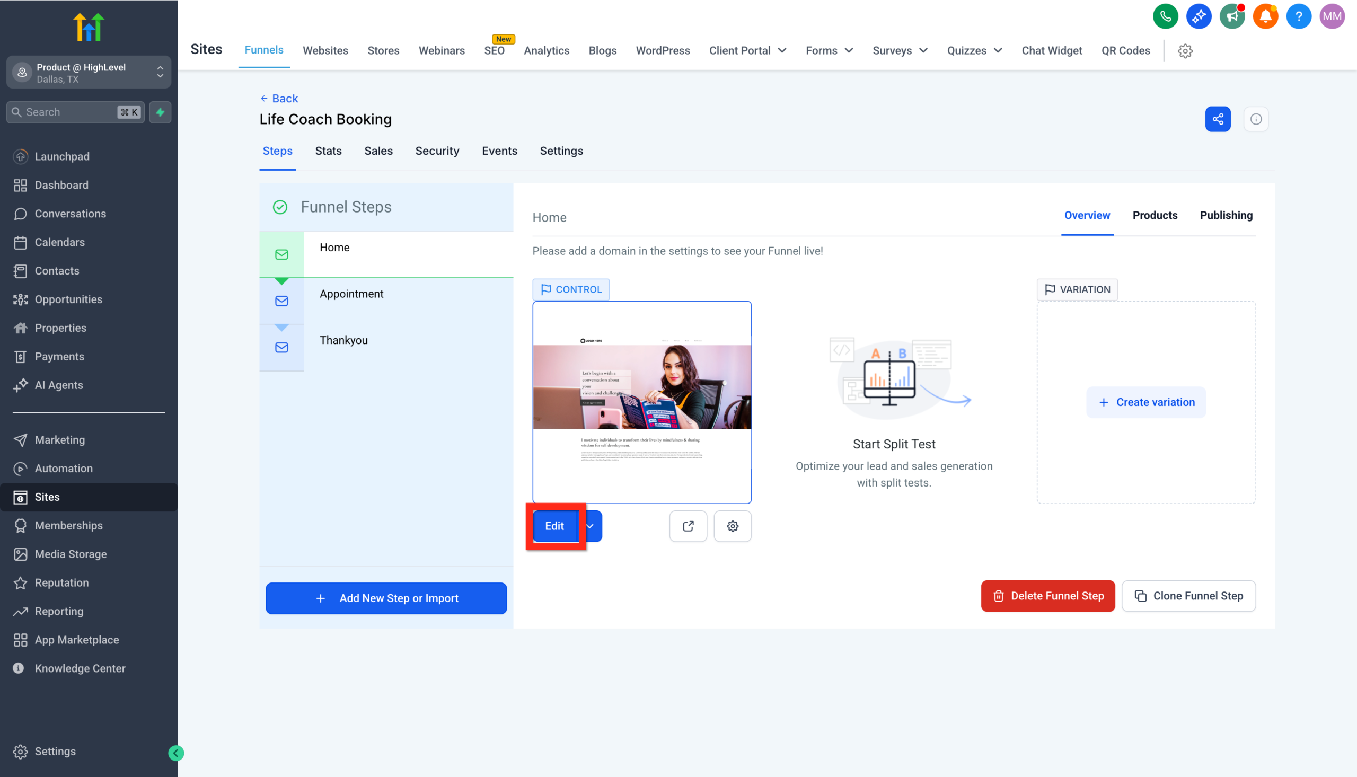The width and height of the screenshot is (1357, 777).
Task: Collapse the left sidebar with green chevron
Action: coord(176,753)
